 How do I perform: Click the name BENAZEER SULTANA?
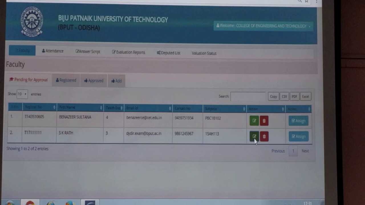(75, 117)
